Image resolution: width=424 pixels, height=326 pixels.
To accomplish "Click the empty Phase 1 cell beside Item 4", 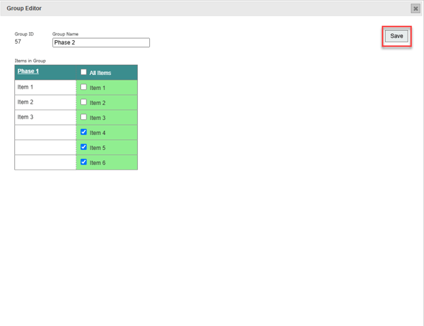I will 45,132.
